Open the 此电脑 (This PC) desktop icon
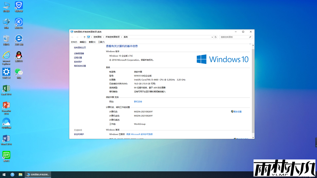317x178 pixels. pos(6,7)
